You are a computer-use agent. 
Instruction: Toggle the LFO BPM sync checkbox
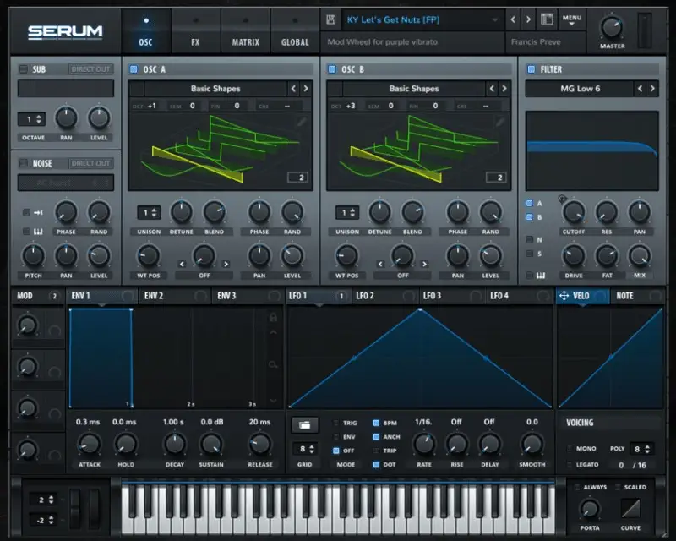376,423
